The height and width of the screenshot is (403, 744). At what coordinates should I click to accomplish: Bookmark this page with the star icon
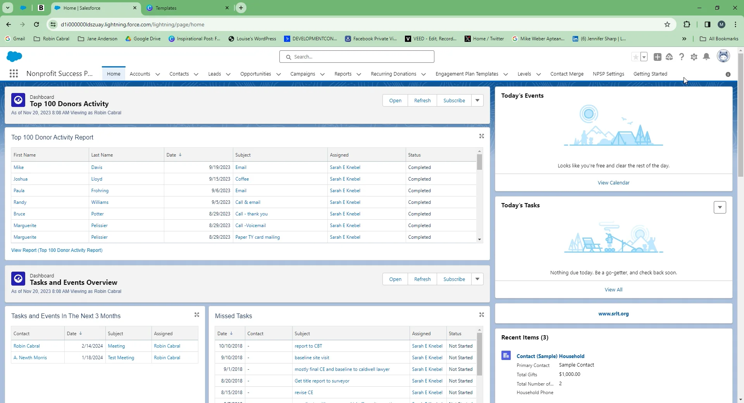667,24
